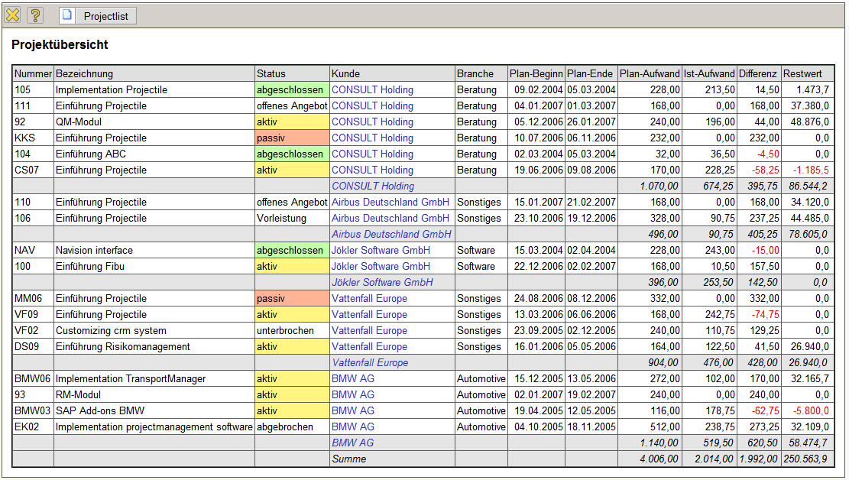Viewport: 849px width, 480px height.
Task: Click the yellow X close icon
Action: click(x=12, y=15)
